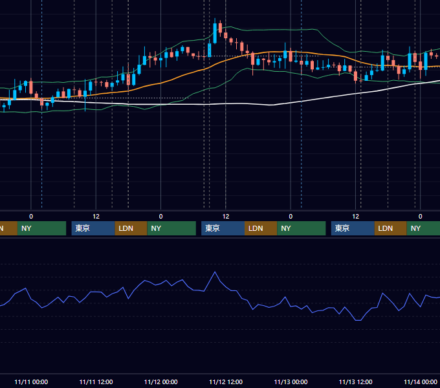Select the orange moving average line
This screenshot has height=388, width=440.
[182, 76]
